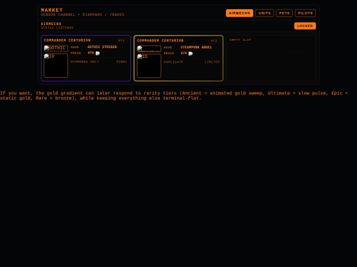Click WTS badge on Gothic Striker card
357x267 pixels.
[122, 41]
